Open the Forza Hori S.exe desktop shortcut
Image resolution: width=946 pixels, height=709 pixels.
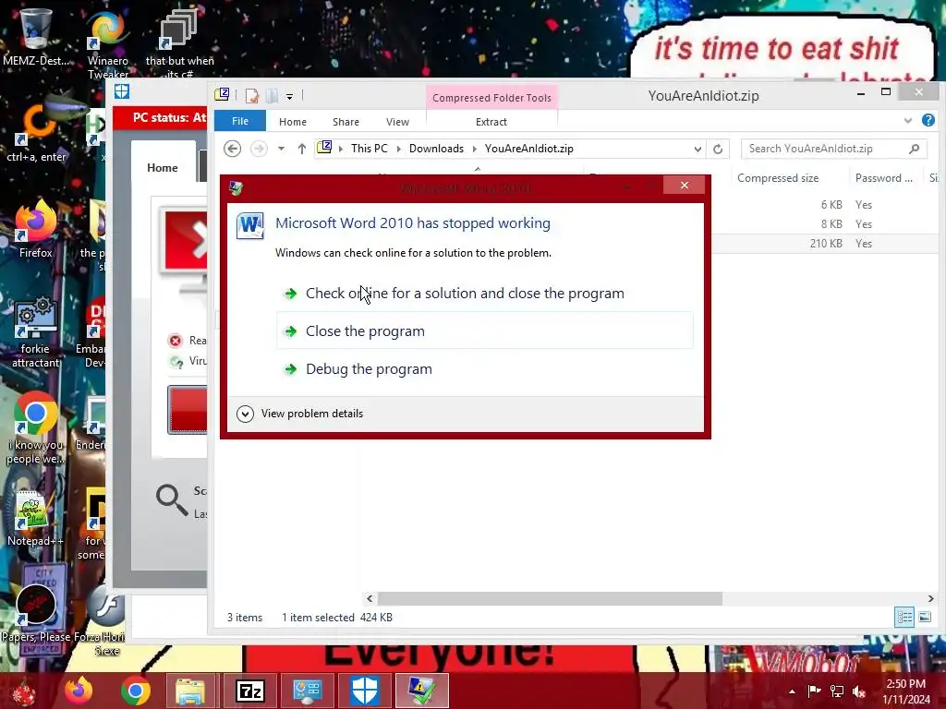tap(105, 619)
